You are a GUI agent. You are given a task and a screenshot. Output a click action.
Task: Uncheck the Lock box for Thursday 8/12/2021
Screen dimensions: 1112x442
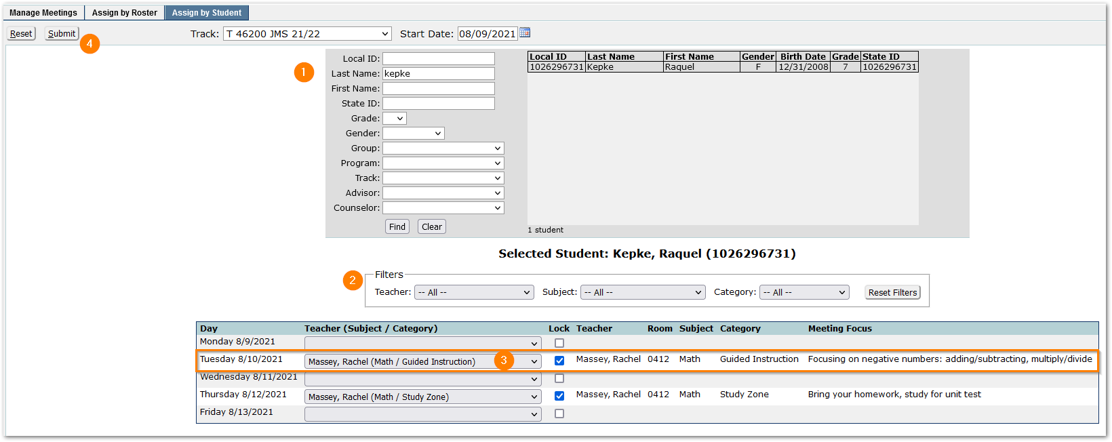[559, 396]
